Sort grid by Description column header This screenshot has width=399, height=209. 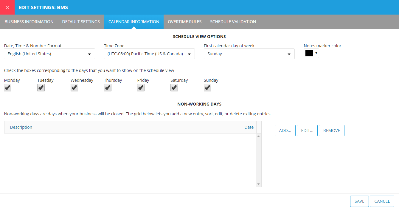(x=21, y=127)
